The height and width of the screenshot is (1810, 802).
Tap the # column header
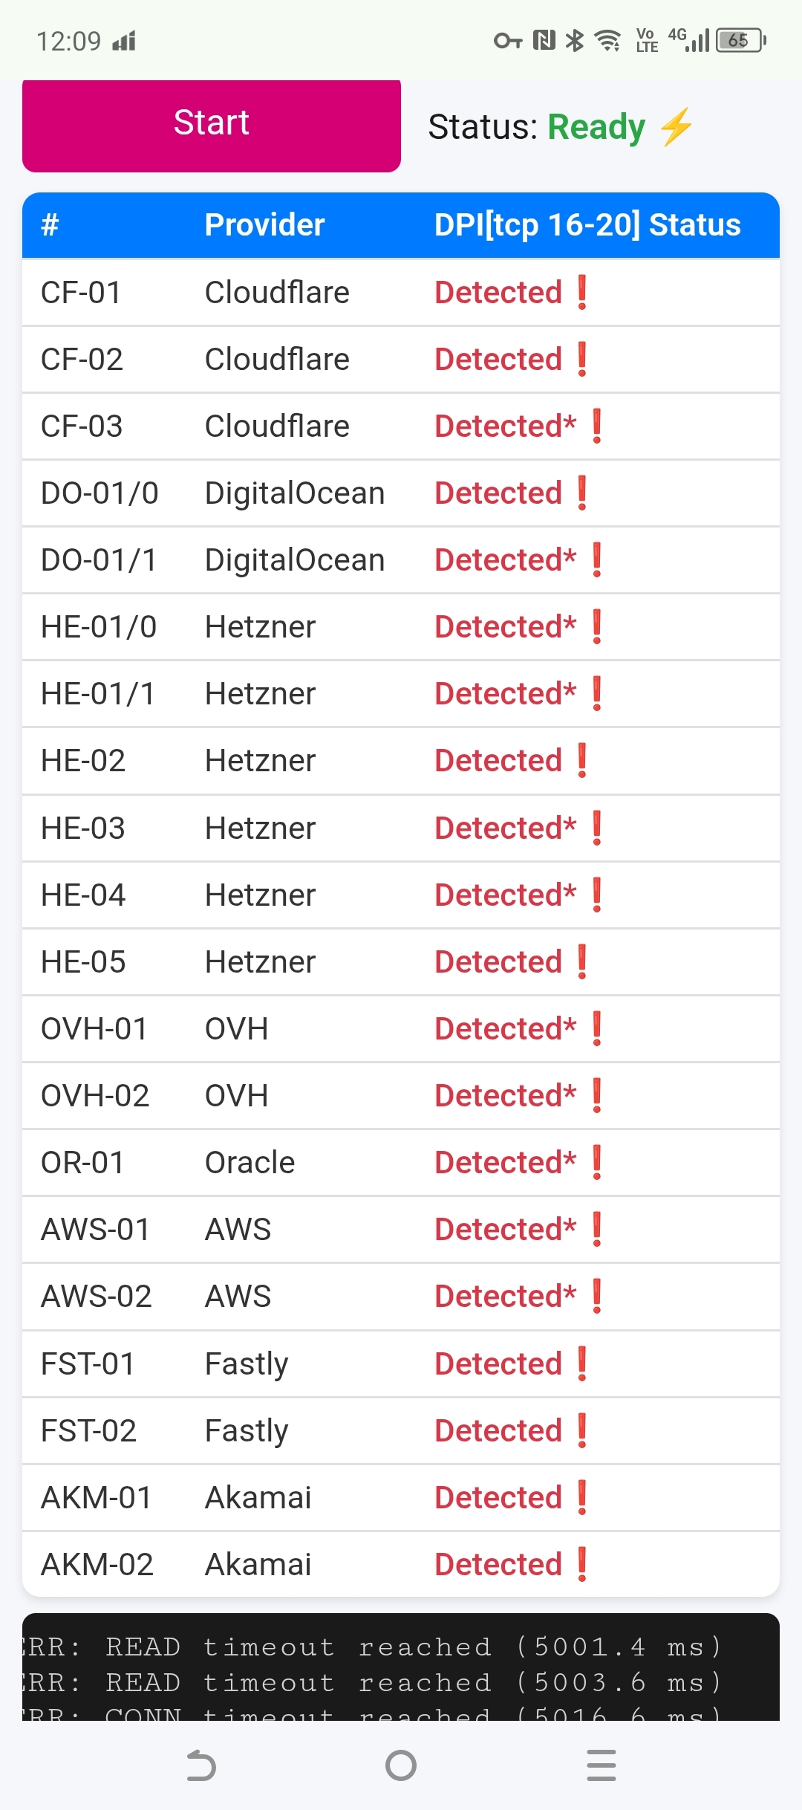tap(50, 225)
